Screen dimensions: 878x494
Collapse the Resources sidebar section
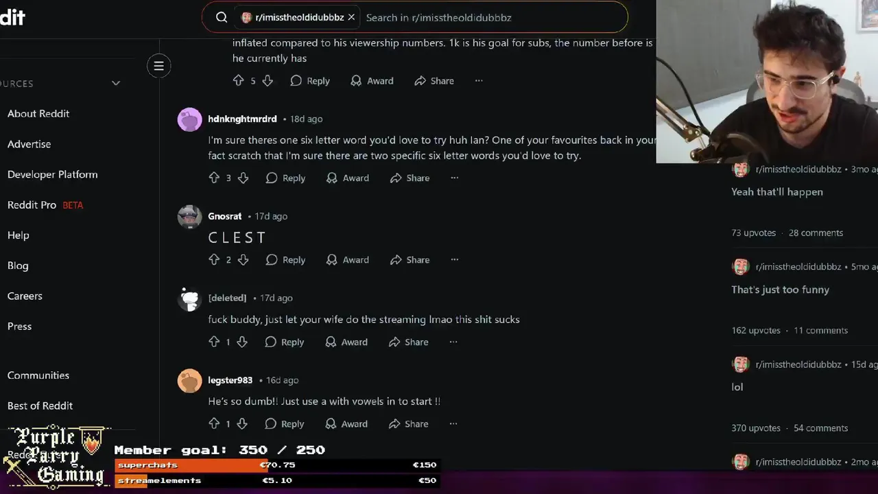tap(116, 83)
